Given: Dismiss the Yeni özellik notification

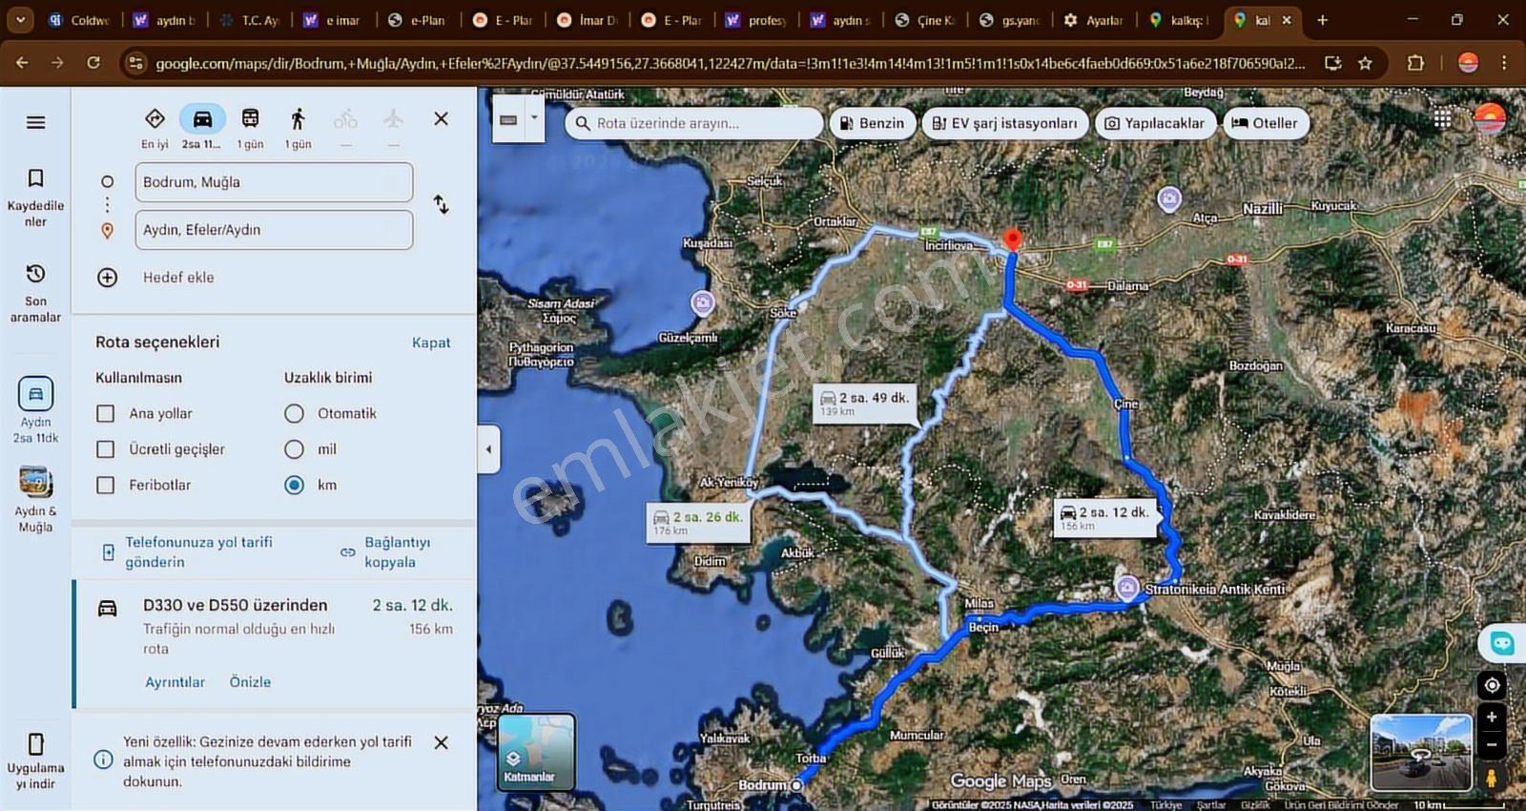Looking at the screenshot, I should (x=441, y=742).
